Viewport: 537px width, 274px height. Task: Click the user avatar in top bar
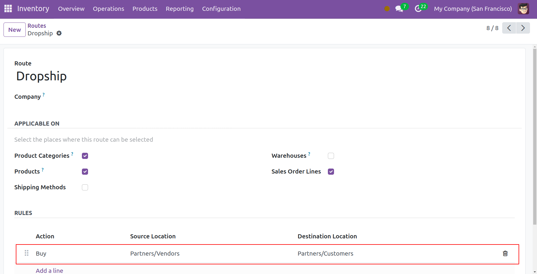coord(523,9)
